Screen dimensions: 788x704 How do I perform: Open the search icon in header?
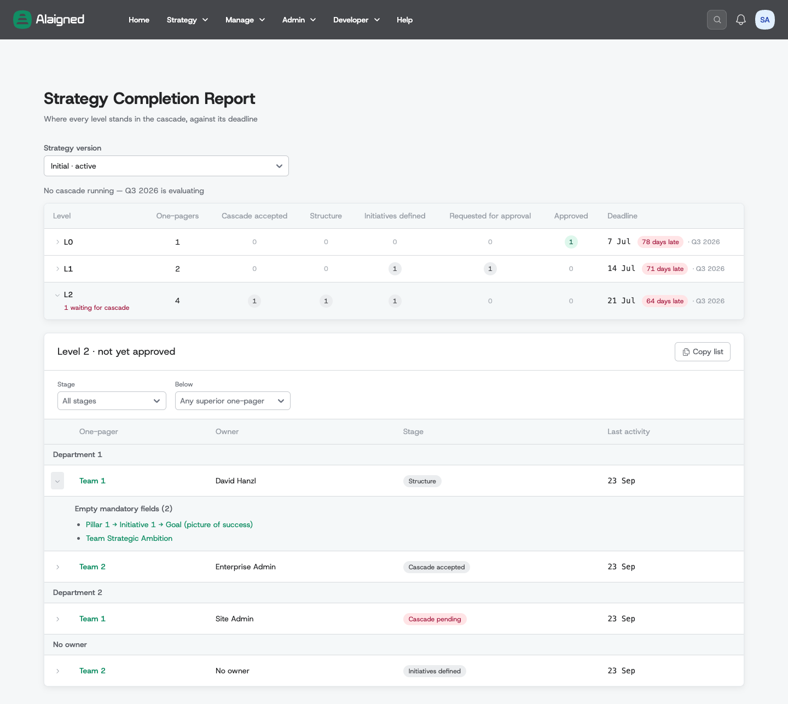[717, 20]
